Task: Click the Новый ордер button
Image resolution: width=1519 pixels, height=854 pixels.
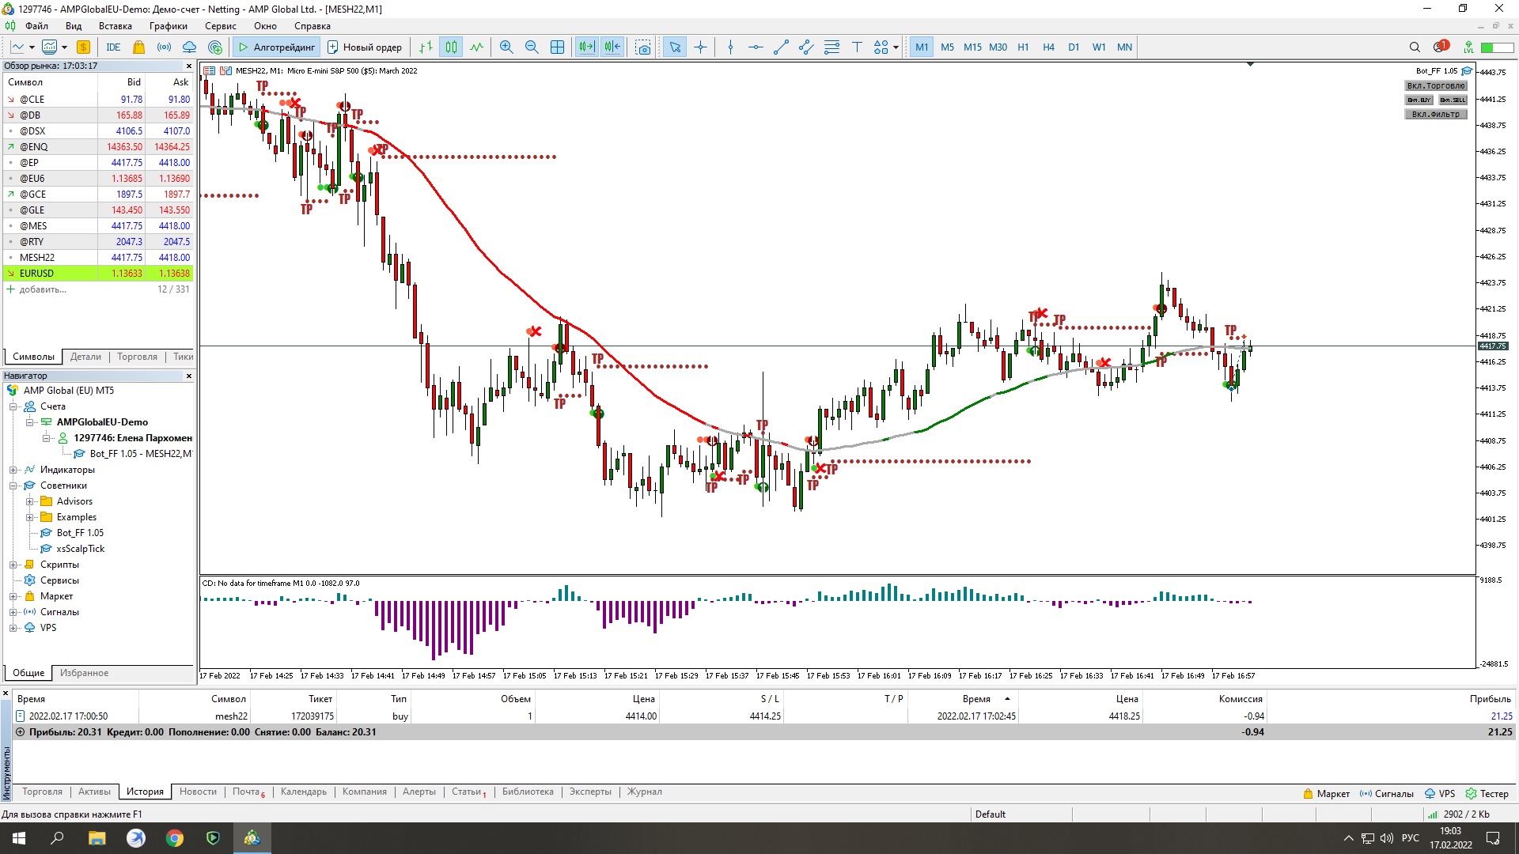Action: [x=365, y=47]
